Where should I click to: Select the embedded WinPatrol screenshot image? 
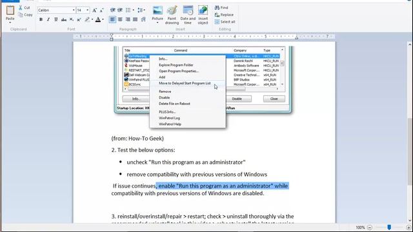click(203, 87)
